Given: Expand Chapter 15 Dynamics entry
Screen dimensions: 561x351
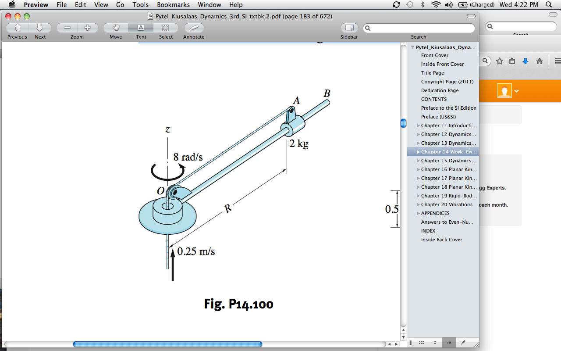Looking at the screenshot, I should pos(418,161).
